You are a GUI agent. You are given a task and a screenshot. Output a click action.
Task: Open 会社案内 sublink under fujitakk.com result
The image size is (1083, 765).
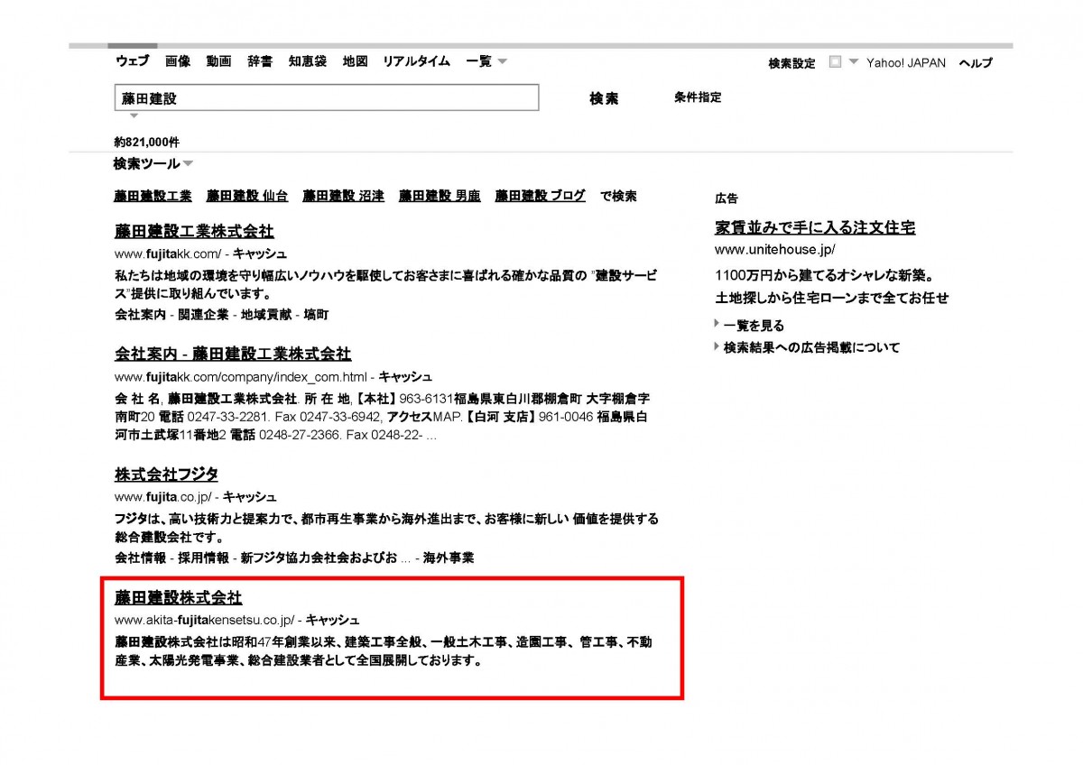pyautogui.click(x=141, y=315)
